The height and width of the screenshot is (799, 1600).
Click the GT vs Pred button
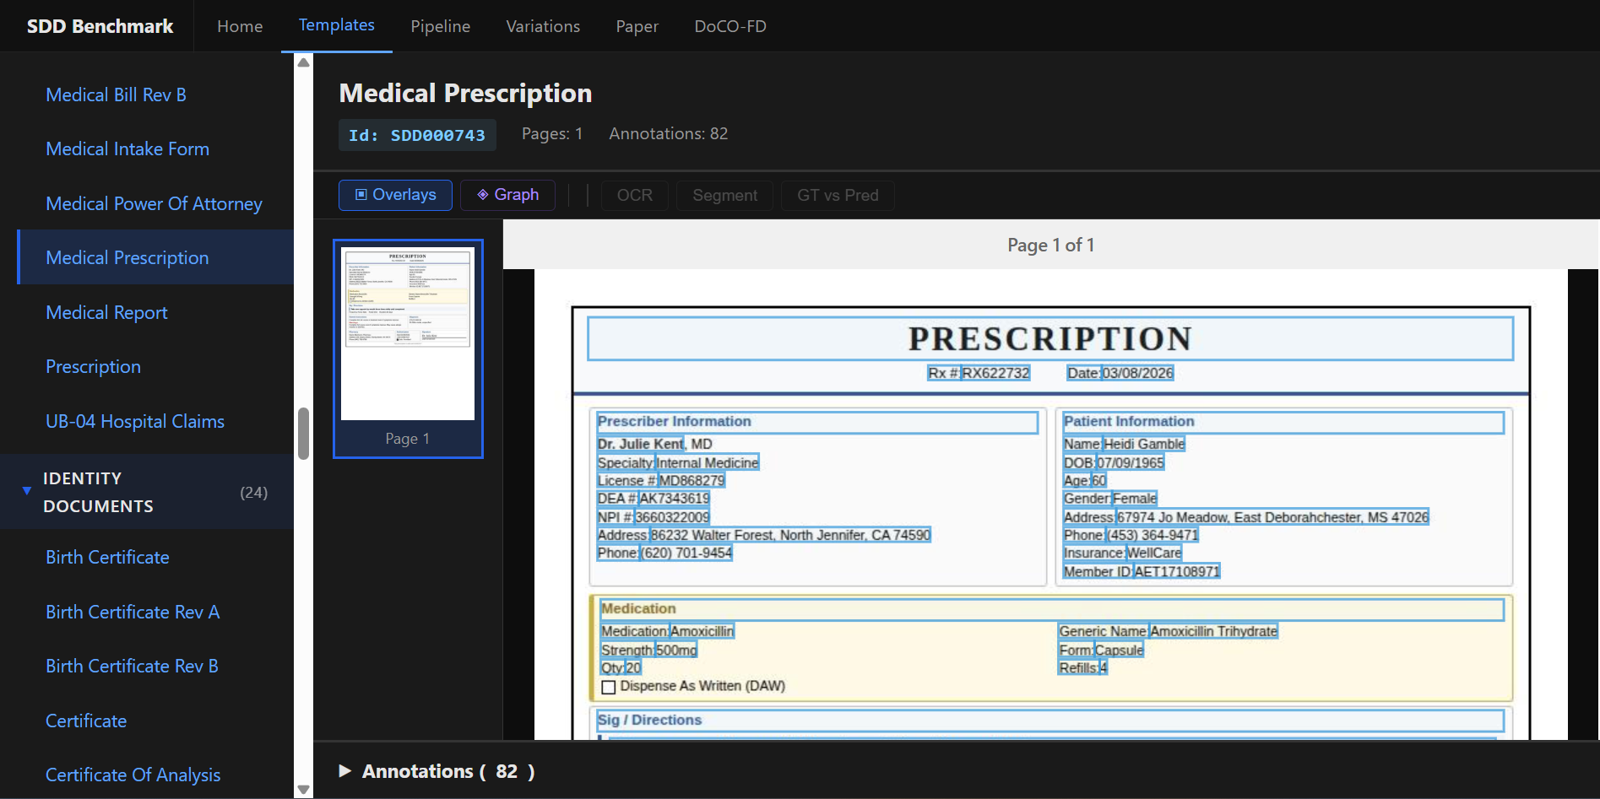coord(838,195)
